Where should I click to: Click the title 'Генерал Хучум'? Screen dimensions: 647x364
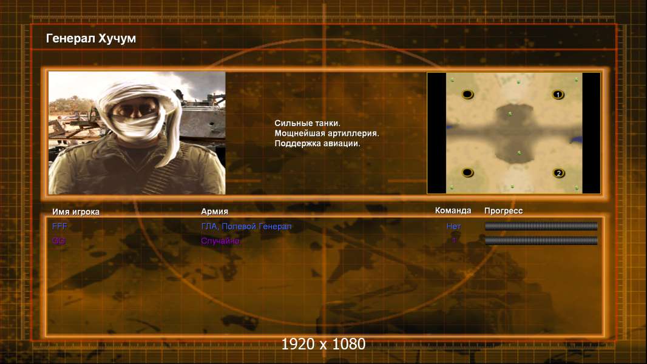tap(91, 38)
